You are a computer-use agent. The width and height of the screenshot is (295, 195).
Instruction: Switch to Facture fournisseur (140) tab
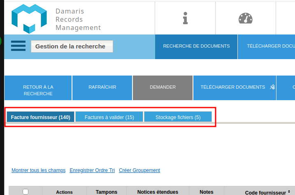[40, 117]
